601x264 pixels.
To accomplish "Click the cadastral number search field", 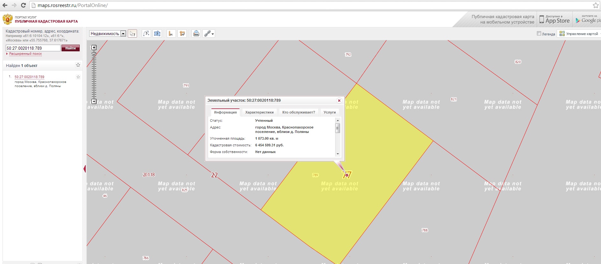I will click(33, 48).
